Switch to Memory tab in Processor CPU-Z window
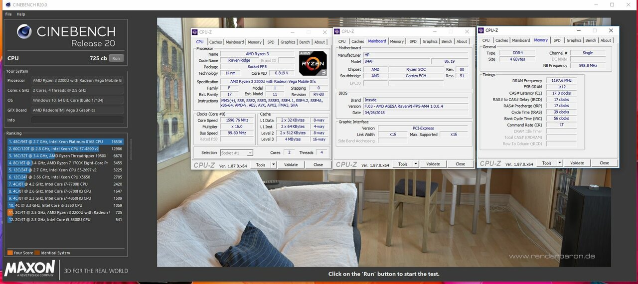The image size is (638, 284). coord(255,42)
